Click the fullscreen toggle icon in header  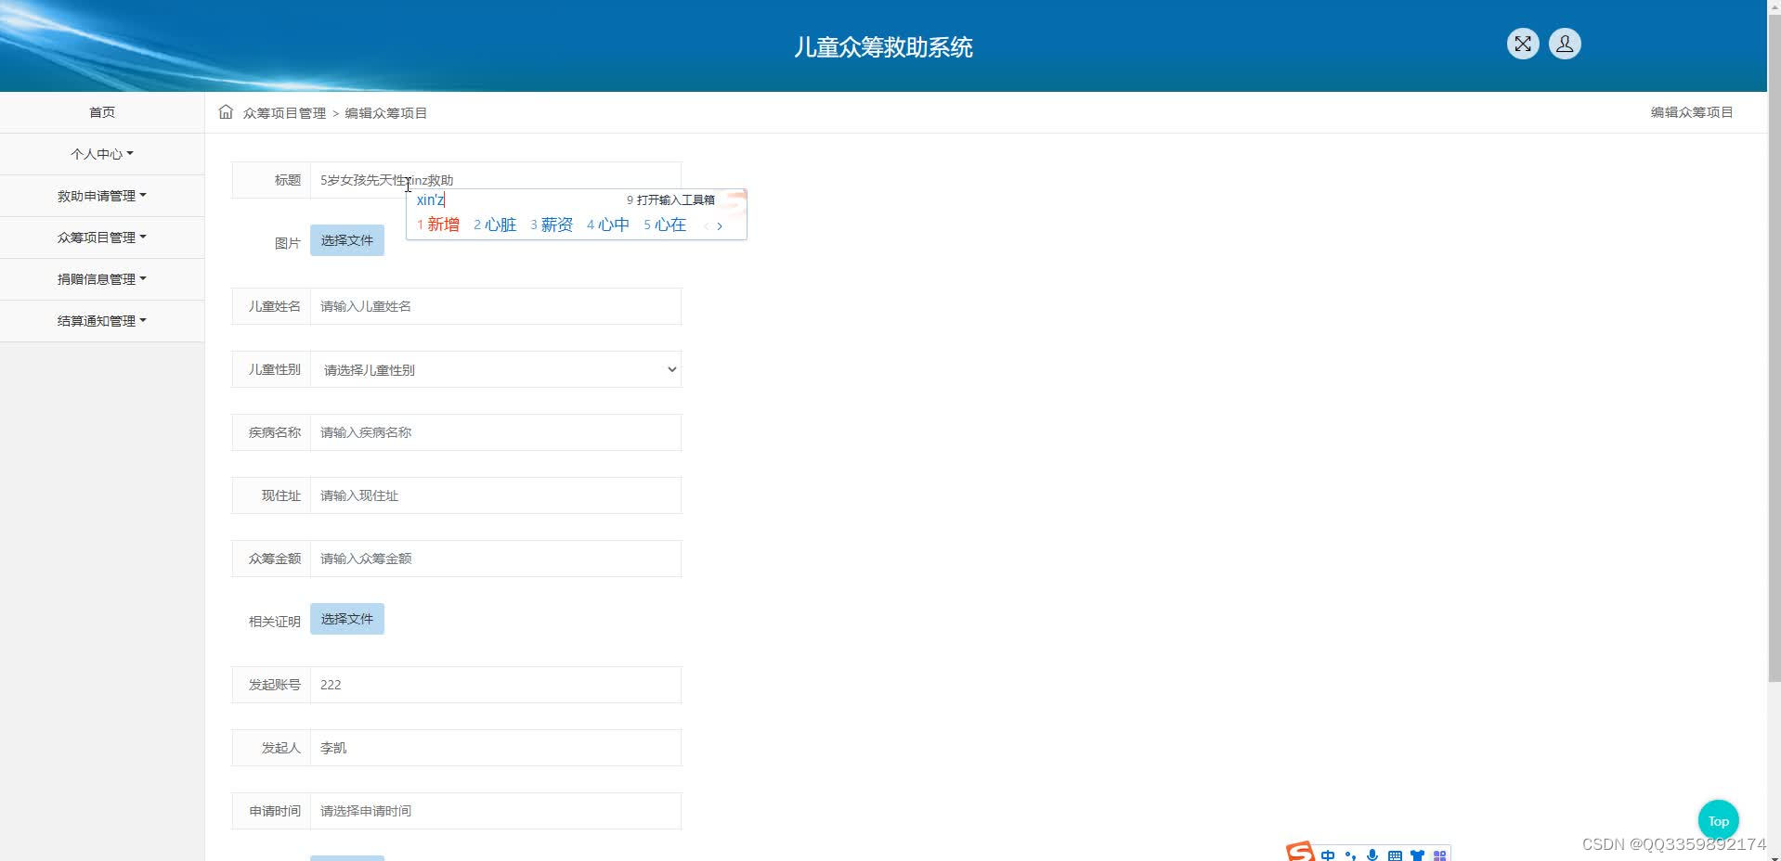[x=1523, y=44]
